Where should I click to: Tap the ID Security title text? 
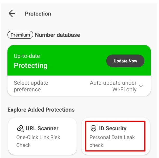click(113, 128)
